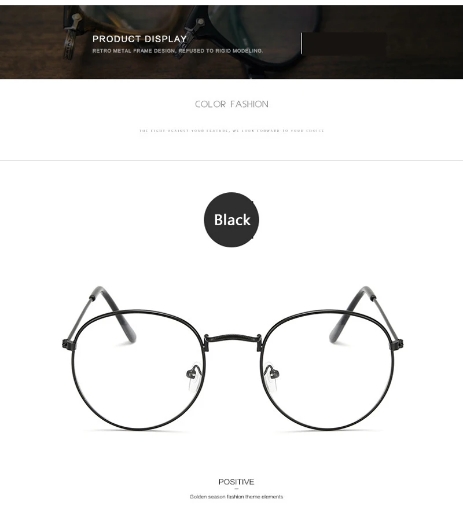463x513 pixels.
Task: Click the left lens of the glasses
Action: click(x=137, y=370)
